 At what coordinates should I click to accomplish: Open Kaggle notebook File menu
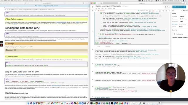click(96, 8)
